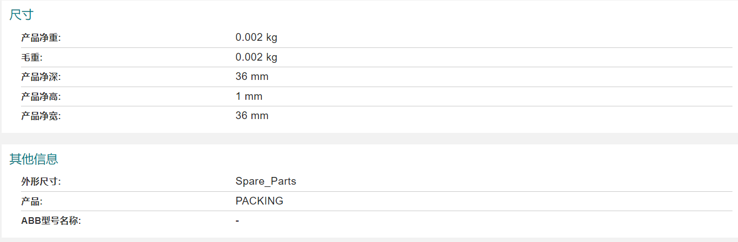Click the 尺寸 section heading
The height and width of the screenshot is (242, 738).
tap(22, 15)
